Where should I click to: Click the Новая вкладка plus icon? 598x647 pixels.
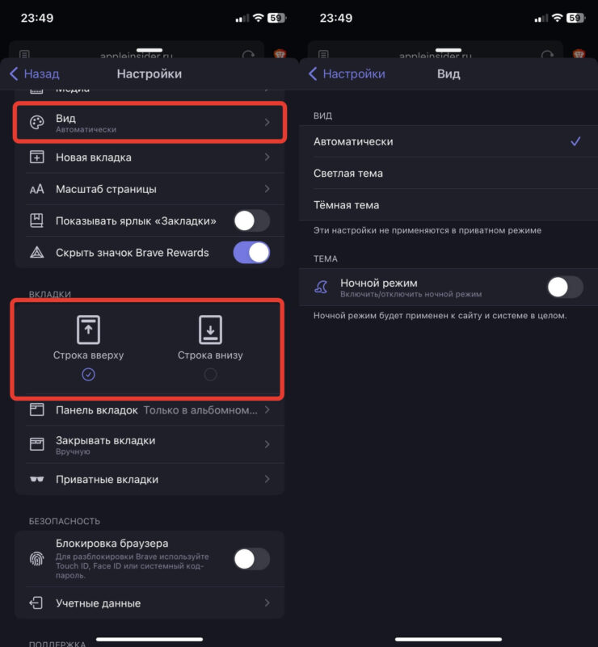click(36, 157)
